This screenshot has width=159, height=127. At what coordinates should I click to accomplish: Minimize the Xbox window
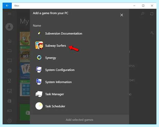134,6
